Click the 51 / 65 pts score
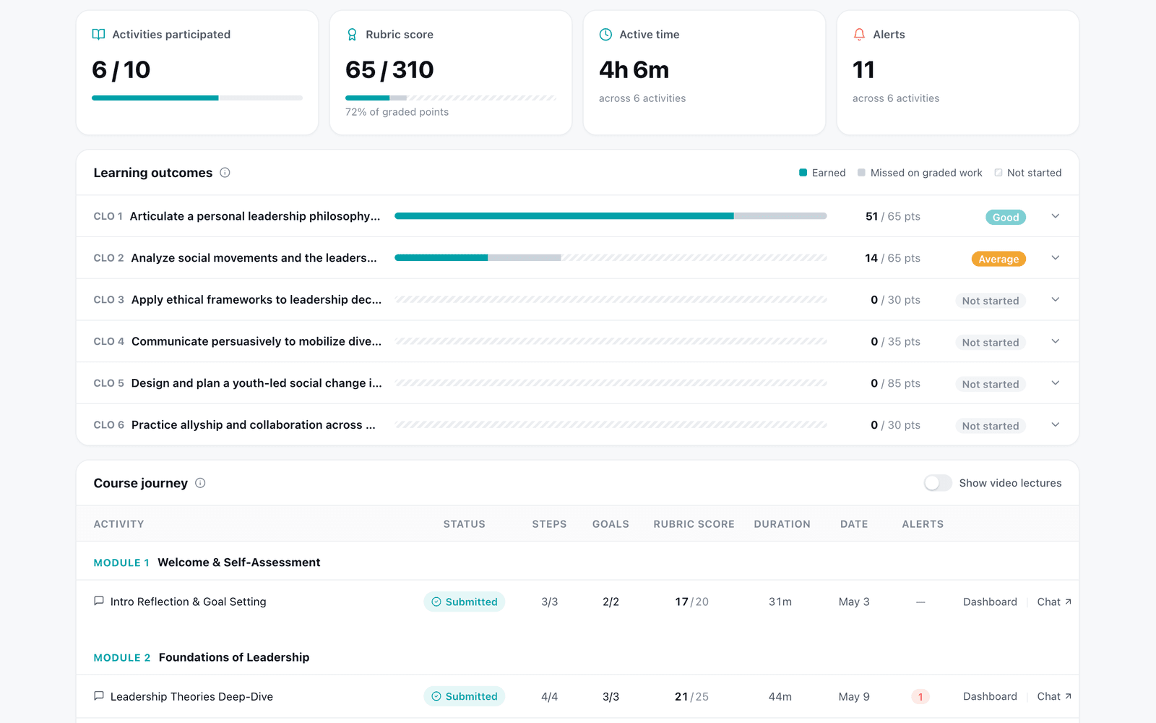 tap(893, 216)
